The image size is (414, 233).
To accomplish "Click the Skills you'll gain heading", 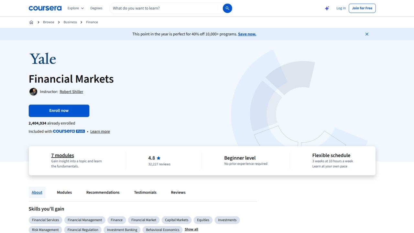I will [x=47, y=209].
